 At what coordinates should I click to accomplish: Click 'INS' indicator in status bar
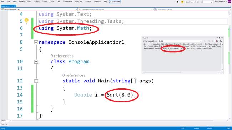pyautogui.click(x=228, y=128)
